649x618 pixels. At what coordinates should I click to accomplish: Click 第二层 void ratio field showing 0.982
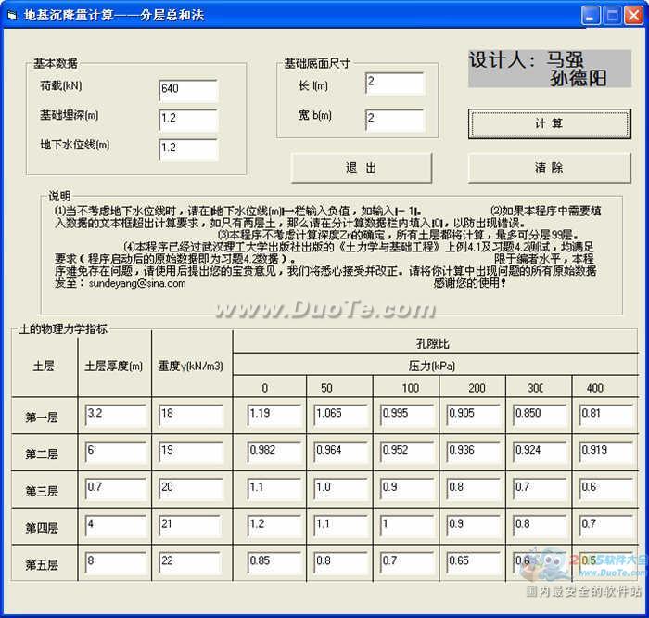click(x=274, y=452)
